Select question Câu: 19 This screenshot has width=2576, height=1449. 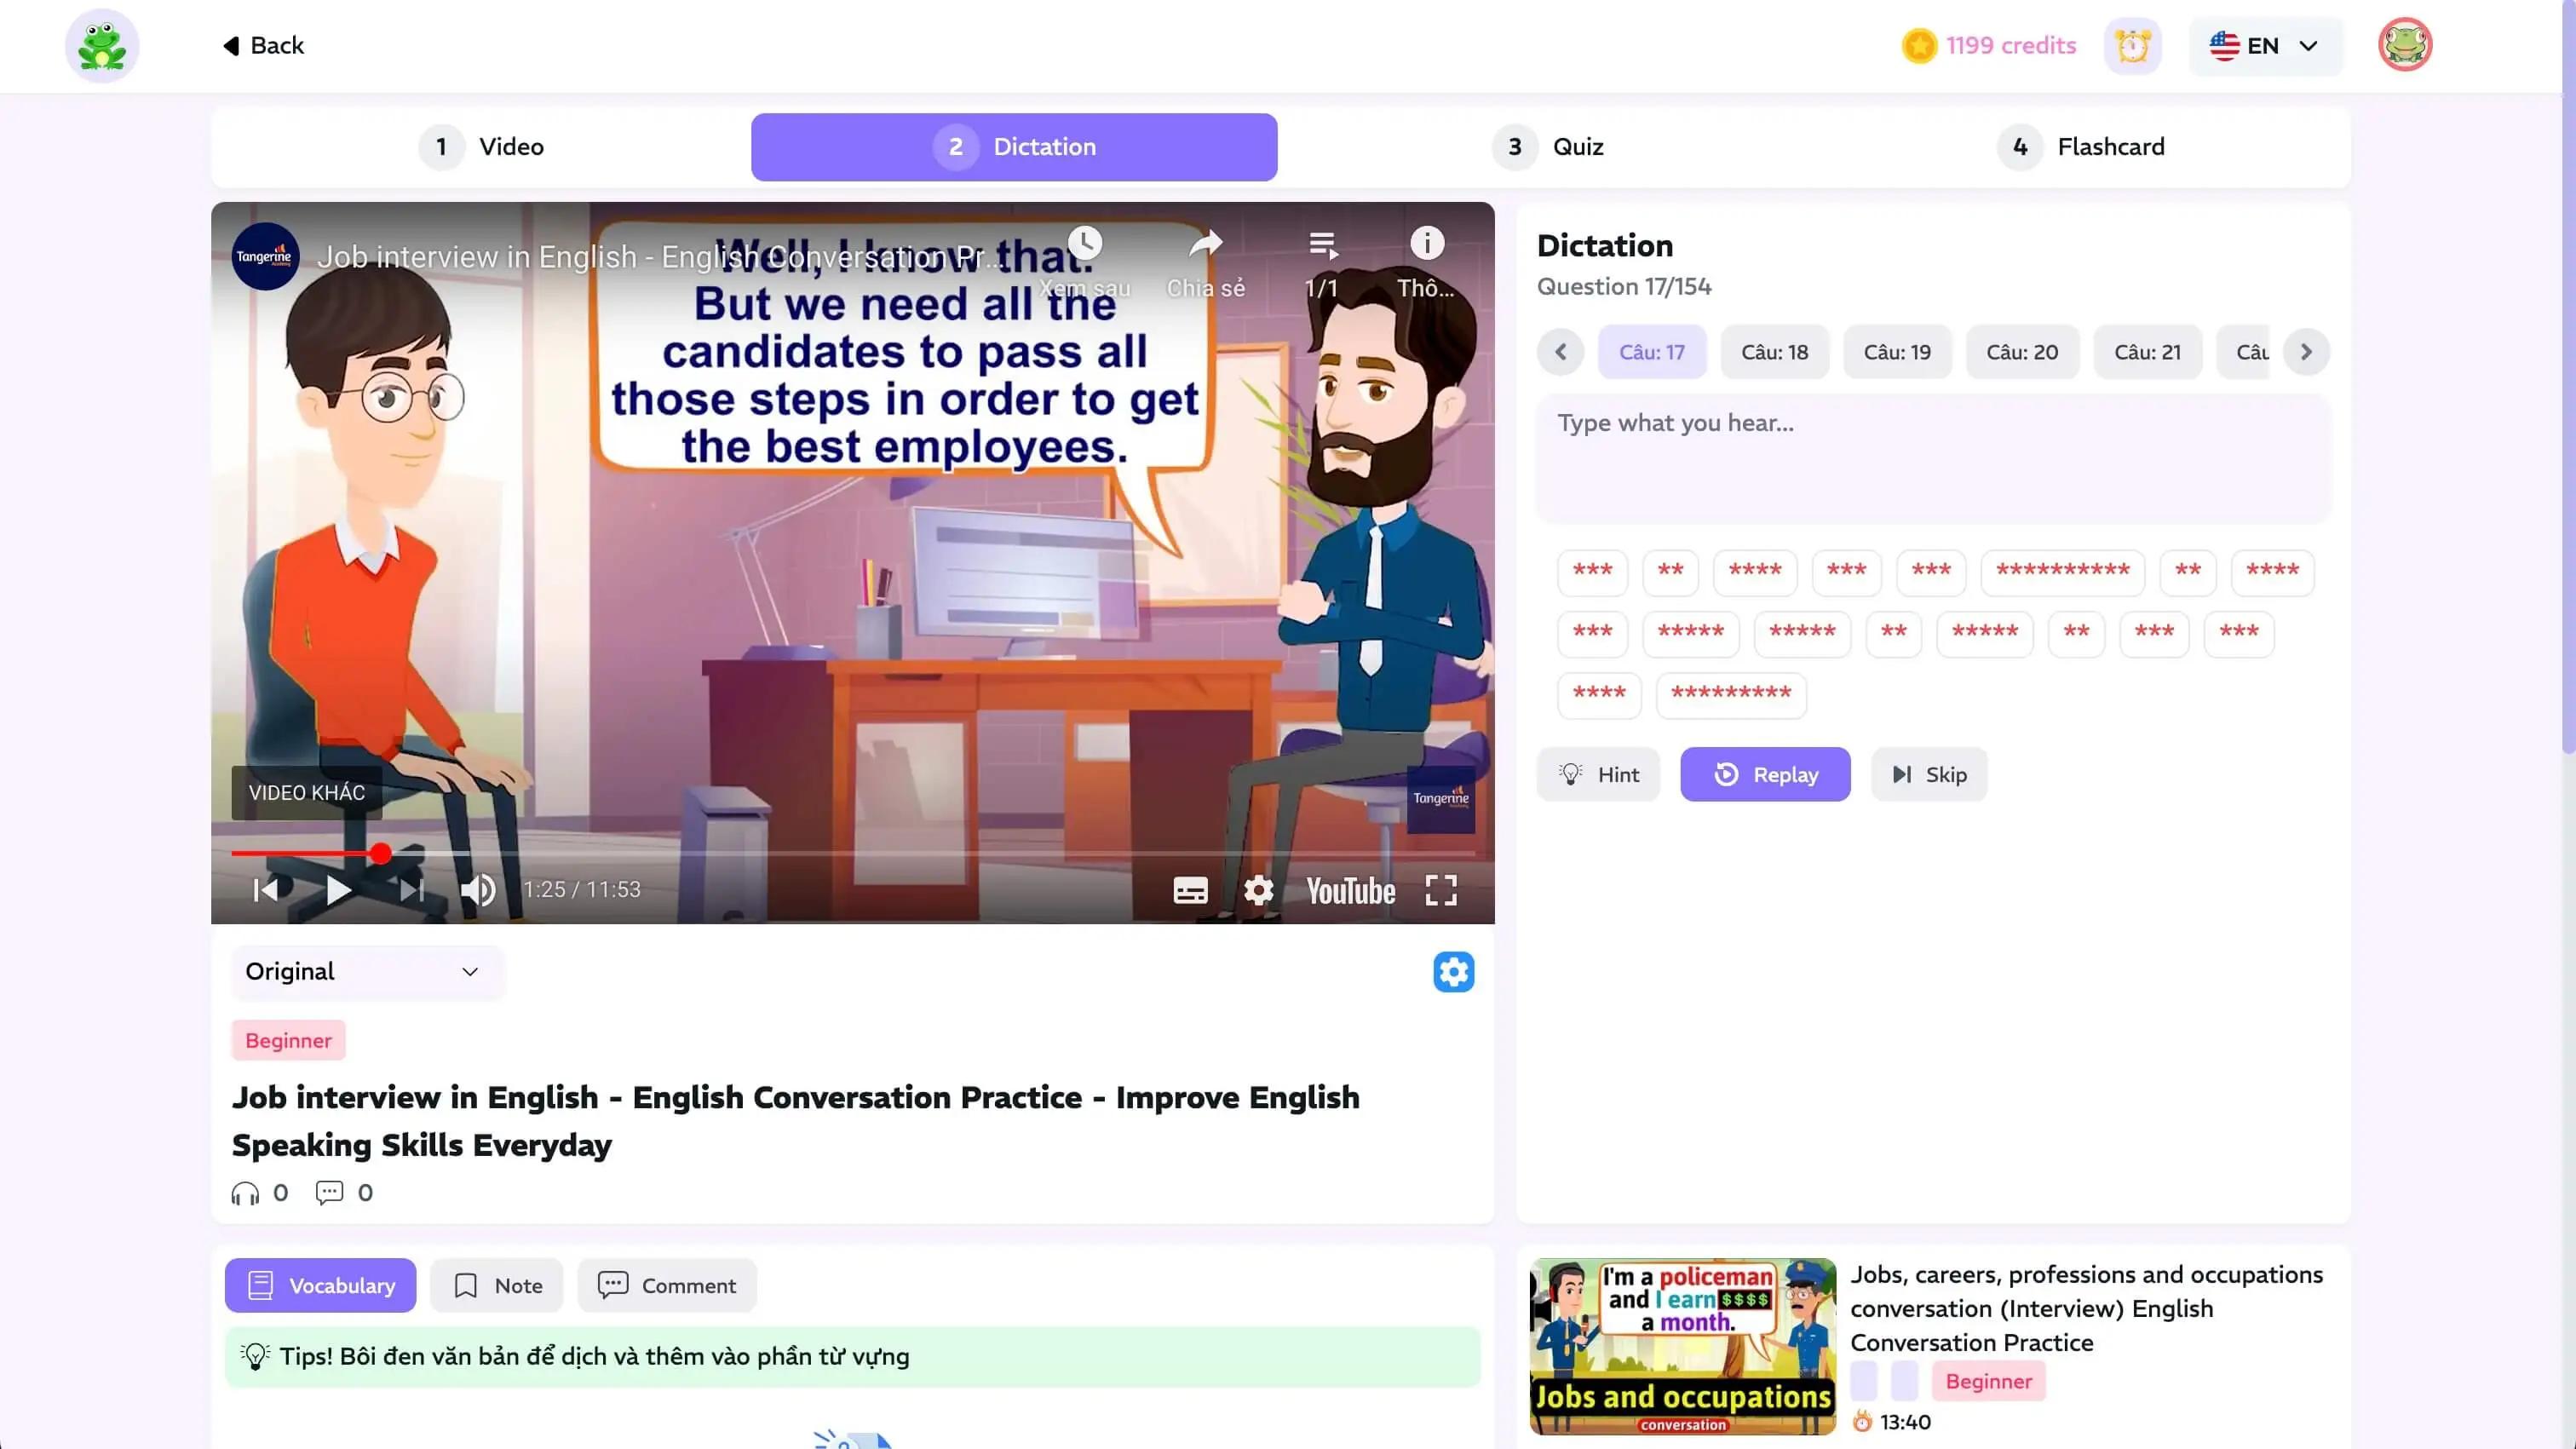1897,352
